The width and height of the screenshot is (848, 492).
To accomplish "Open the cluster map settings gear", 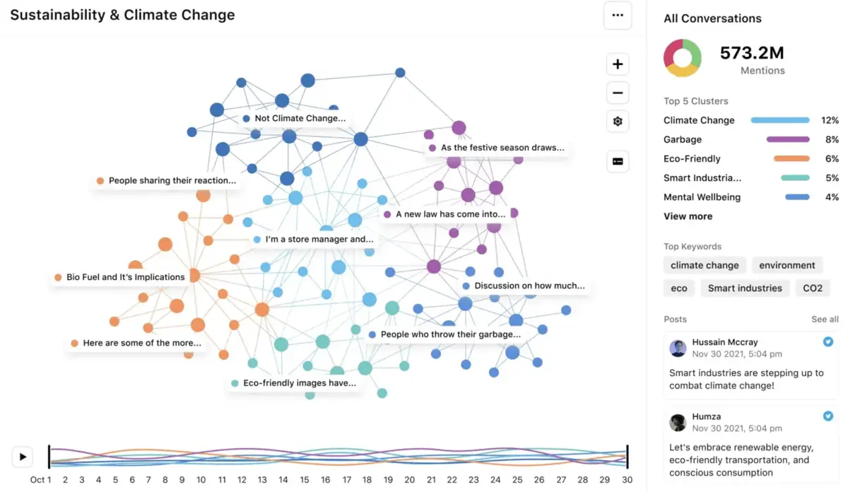I will [617, 121].
